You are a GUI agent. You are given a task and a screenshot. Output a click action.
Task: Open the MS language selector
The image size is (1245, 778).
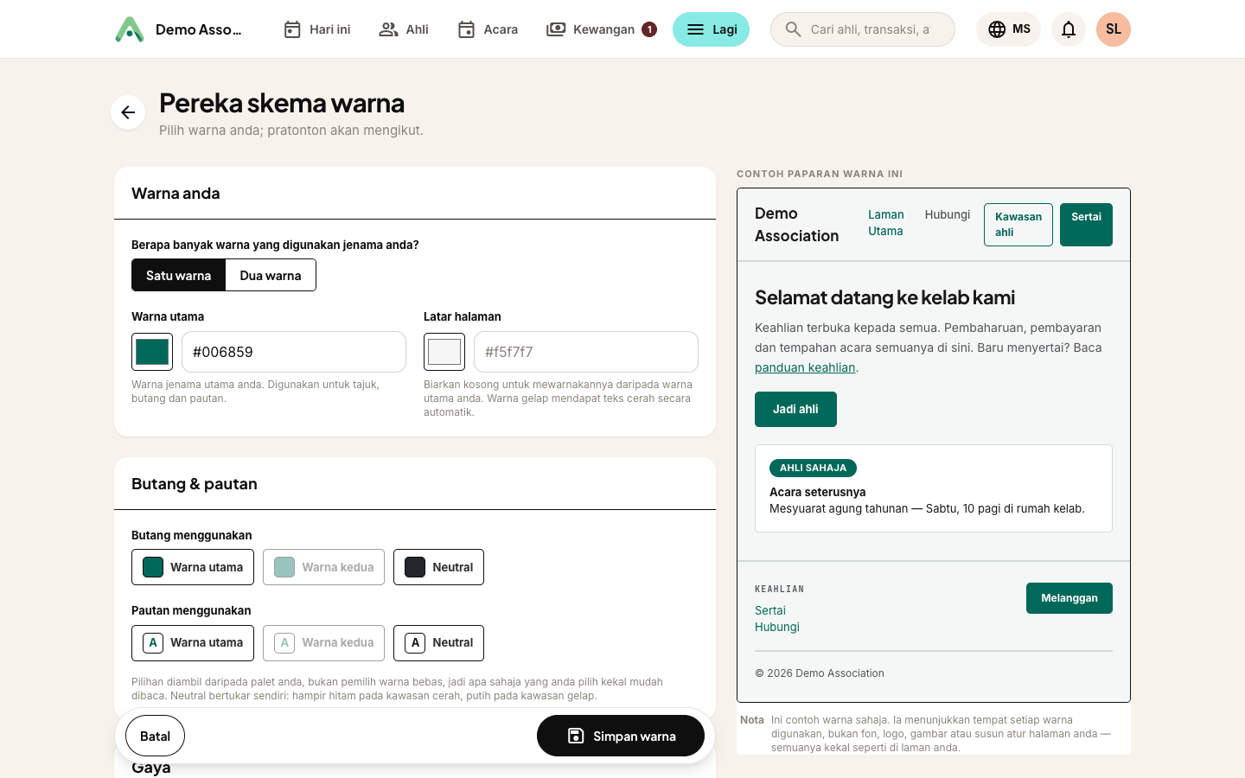(x=1009, y=29)
